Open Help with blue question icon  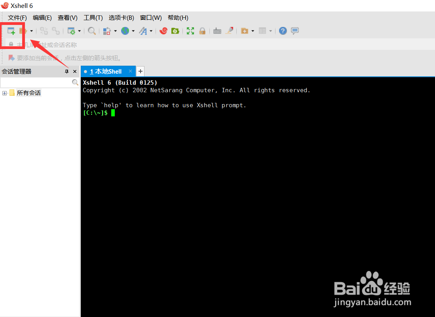coord(283,31)
